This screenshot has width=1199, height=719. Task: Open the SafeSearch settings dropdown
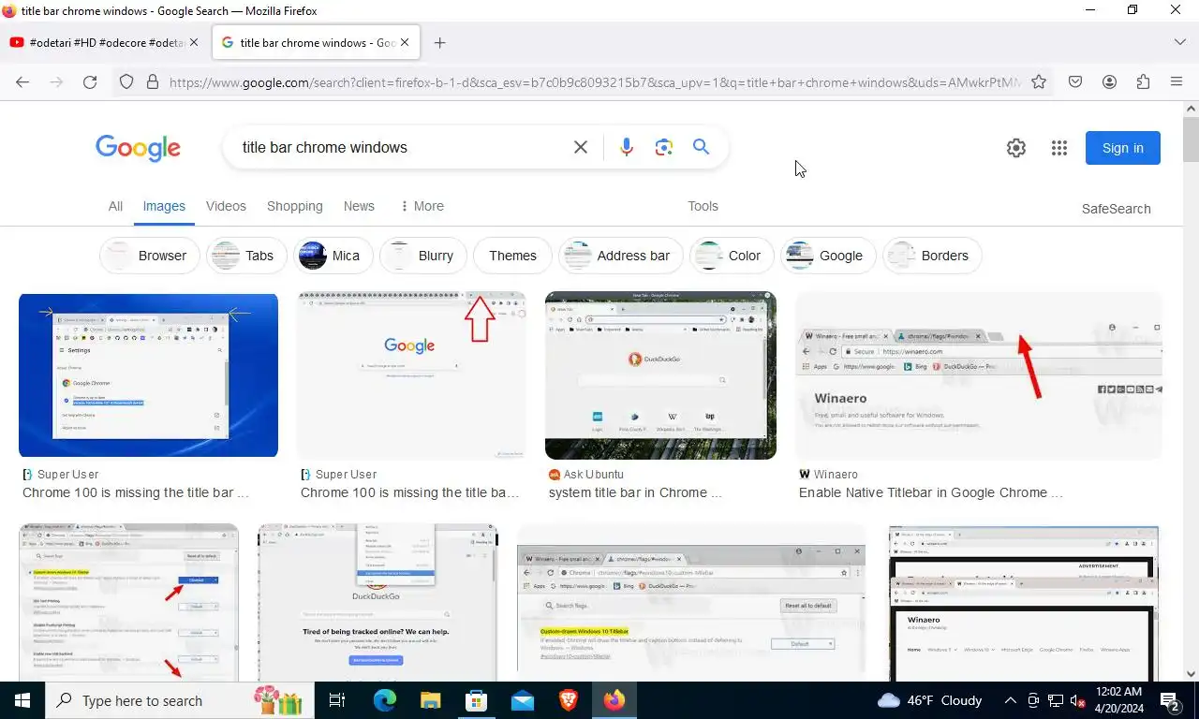(x=1116, y=209)
